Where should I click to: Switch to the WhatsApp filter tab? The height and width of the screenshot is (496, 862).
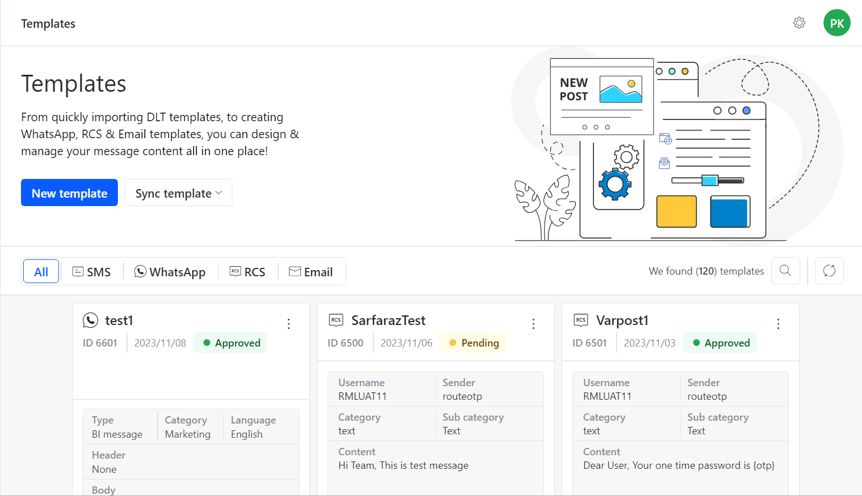pos(170,272)
